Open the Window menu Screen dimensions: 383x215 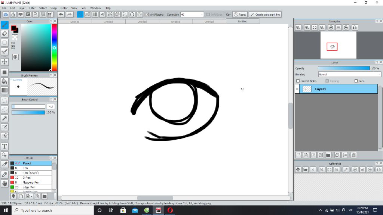(x=95, y=8)
